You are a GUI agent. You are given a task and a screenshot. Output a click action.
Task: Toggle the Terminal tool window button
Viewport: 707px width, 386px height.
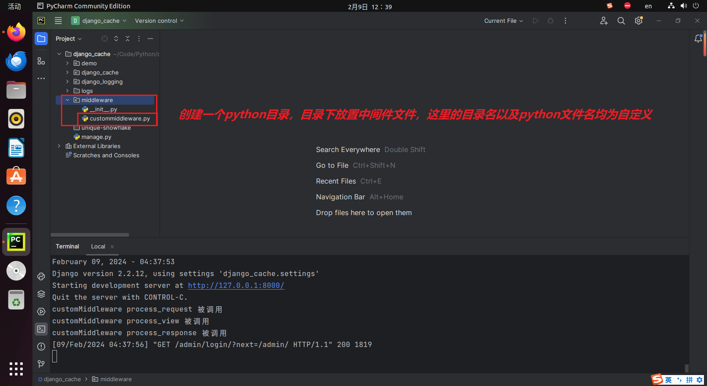click(x=41, y=329)
